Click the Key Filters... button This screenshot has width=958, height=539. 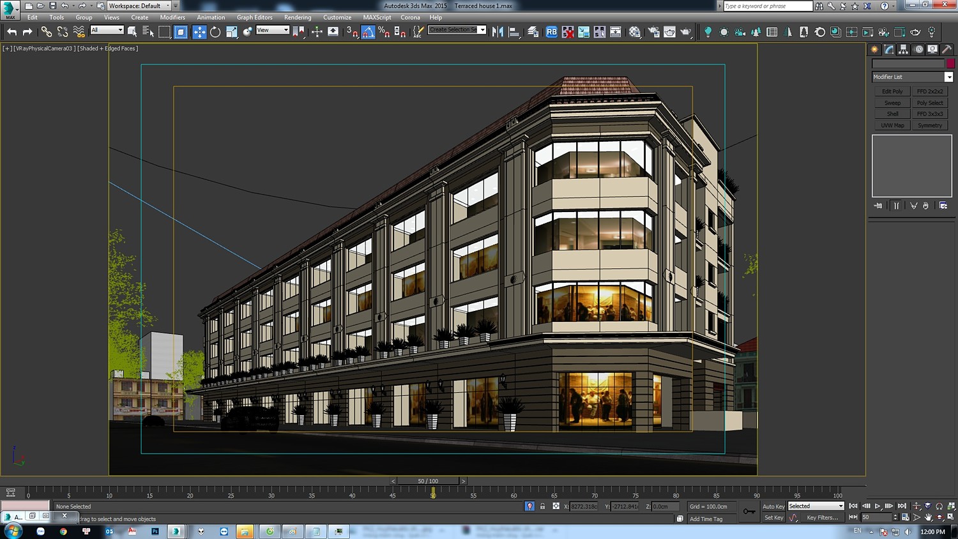click(x=822, y=518)
